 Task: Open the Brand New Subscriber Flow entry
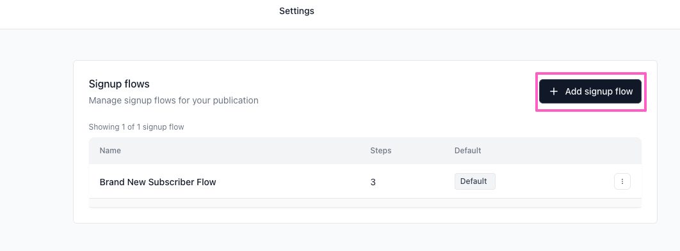(x=158, y=182)
